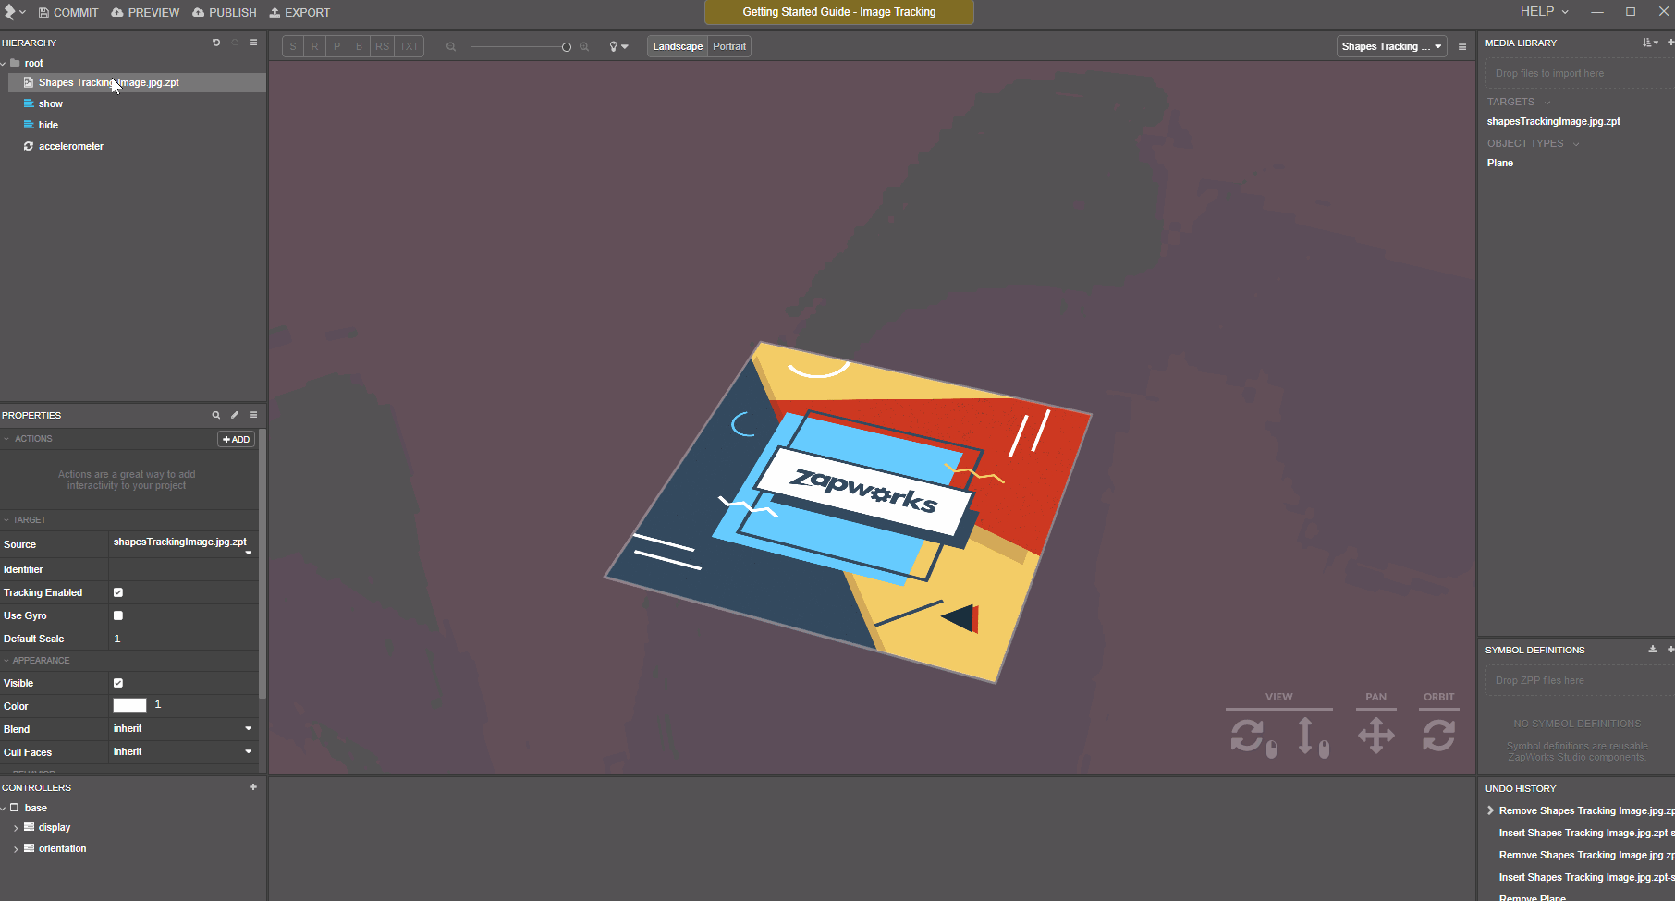
Task: Click the P transform mode button
Action: coord(337,46)
